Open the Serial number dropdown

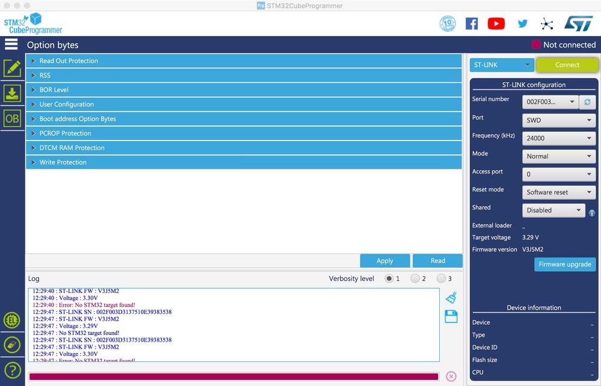point(550,102)
